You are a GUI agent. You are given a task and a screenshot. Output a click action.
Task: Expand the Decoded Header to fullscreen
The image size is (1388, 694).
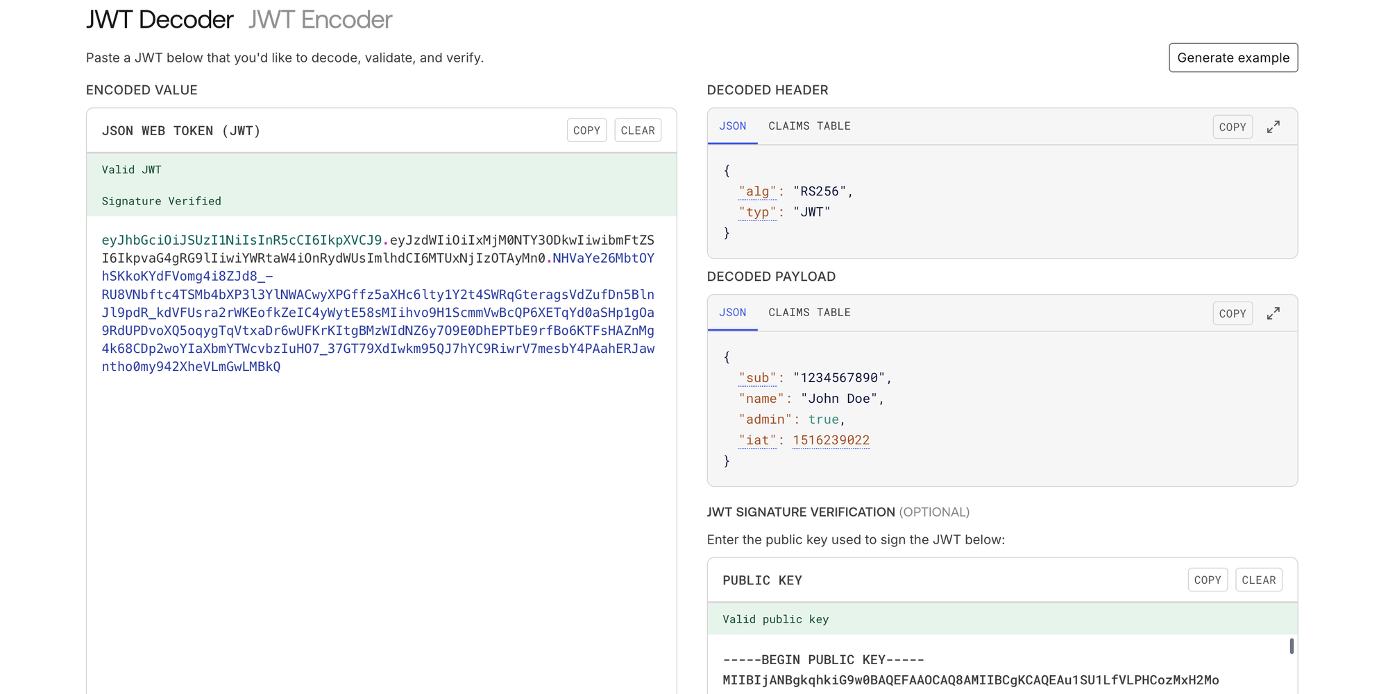1273,126
